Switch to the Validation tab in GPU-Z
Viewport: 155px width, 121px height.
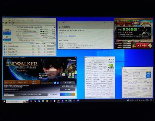point(102,60)
